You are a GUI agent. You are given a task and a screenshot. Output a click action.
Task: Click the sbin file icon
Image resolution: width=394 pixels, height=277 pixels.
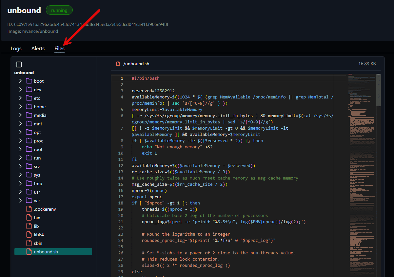[29, 243]
